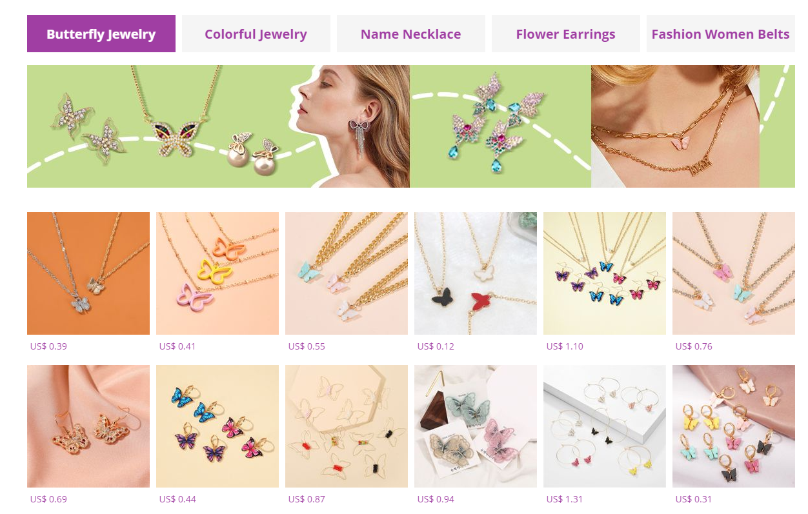View the orange, yellow and pink outline butterfly necklaces
Image resolution: width=808 pixels, height=514 pixels.
pyautogui.click(x=217, y=273)
